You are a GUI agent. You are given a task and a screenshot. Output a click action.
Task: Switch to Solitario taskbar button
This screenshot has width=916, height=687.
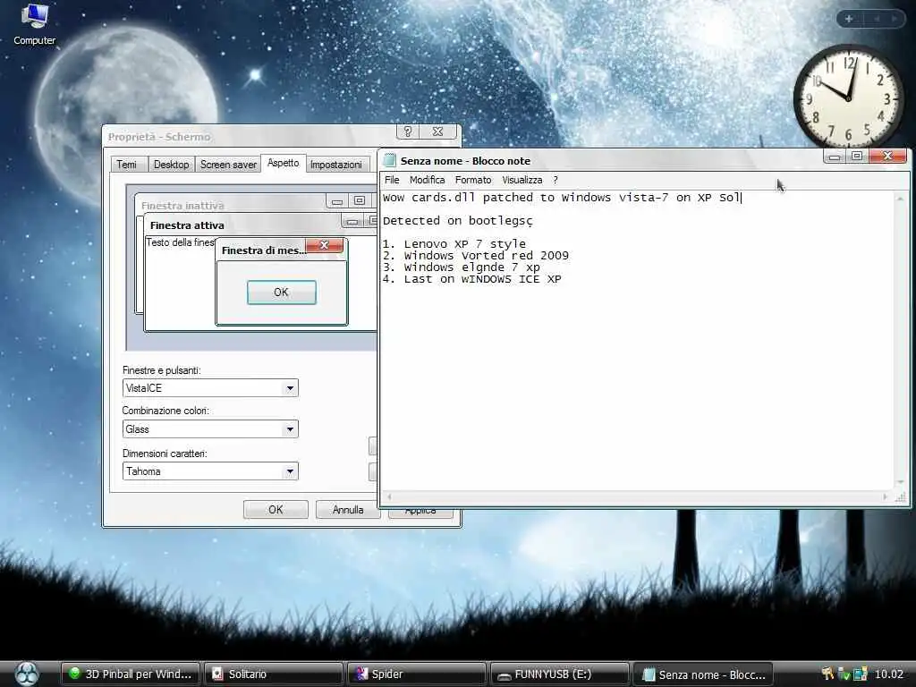274,674
